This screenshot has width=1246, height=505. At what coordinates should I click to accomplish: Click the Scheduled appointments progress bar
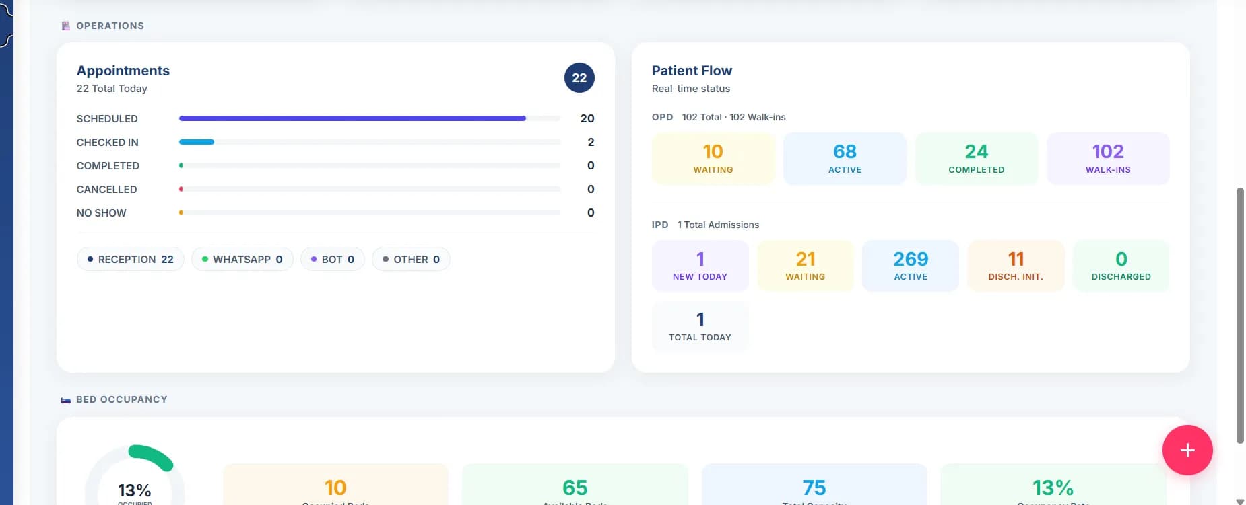point(370,118)
